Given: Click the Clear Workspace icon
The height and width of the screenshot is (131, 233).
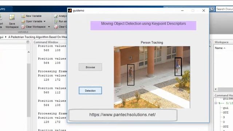Looking at the screenshot, I should [x=23, y=27].
